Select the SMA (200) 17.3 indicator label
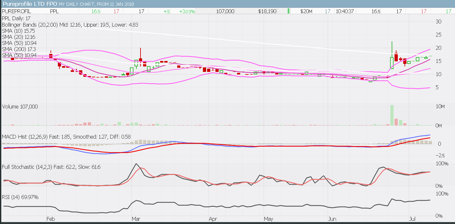 pos(18,49)
